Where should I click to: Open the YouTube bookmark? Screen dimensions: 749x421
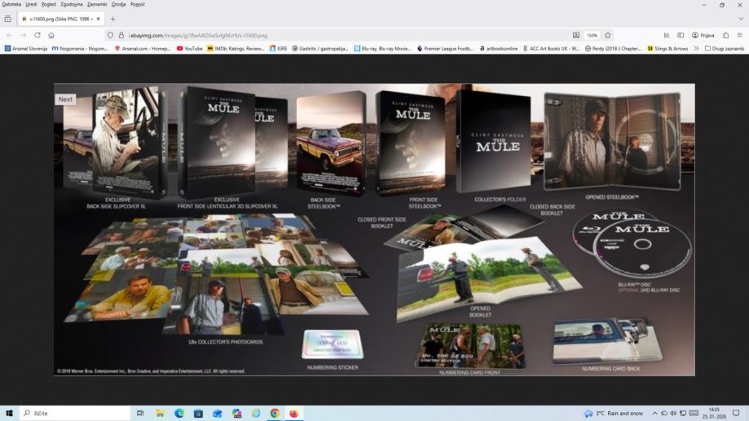click(x=190, y=49)
